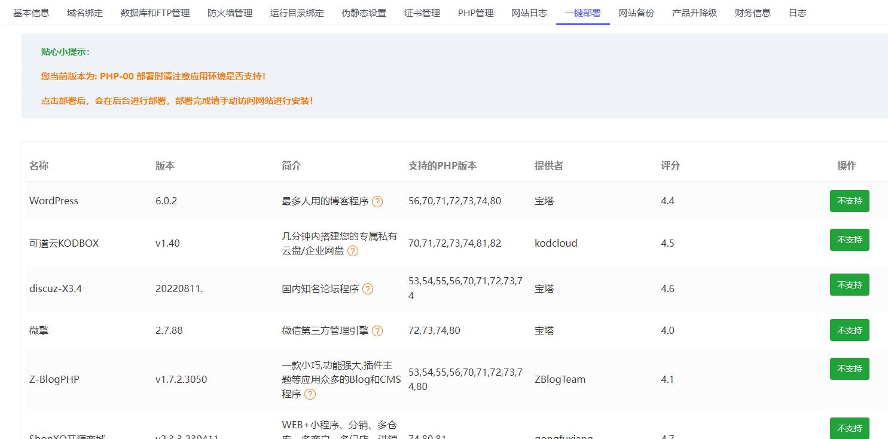The image size is (888, 439).
Task: Switch to 证书管理 tab
Action: [x=422, y=13]
